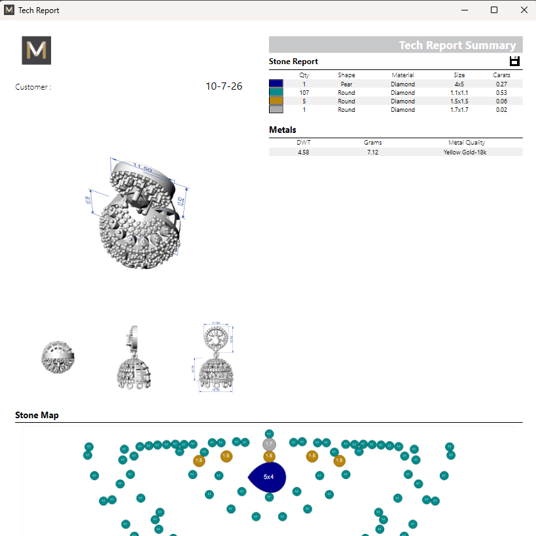The height and width of the screenshot is (536, 536).
Task: Click the 0.06 carats cell
Action: click(501, 101)
